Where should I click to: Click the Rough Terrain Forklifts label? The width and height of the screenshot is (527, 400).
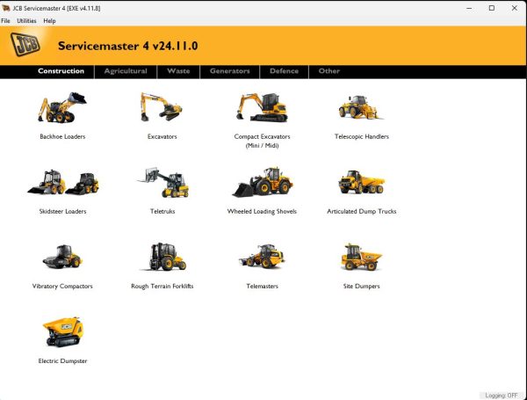point(162,287)
